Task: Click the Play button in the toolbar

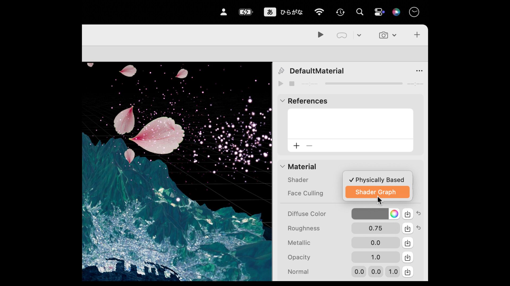Action: click(x=320, y=35)
